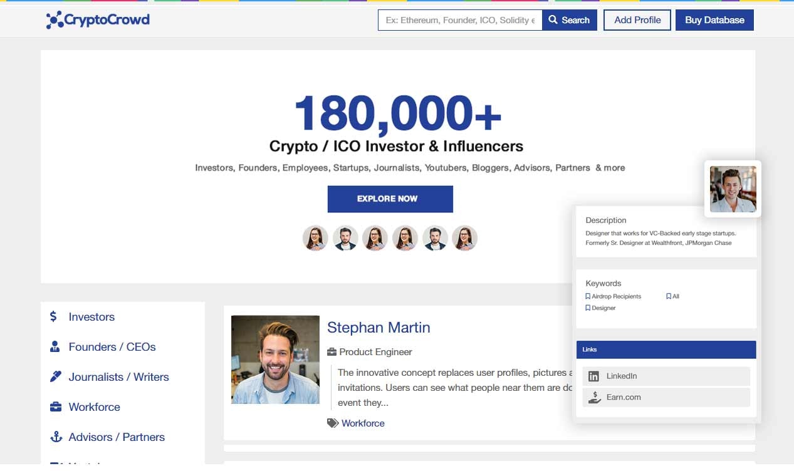The image size is (794, 476).
Task: Focus the search input field
Action: 460,20
